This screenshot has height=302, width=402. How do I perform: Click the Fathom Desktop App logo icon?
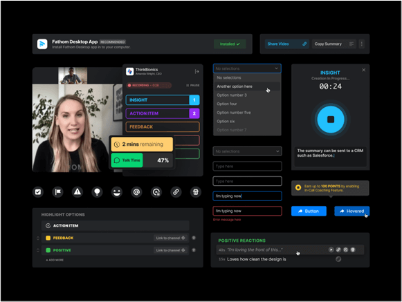click(42, 44)
